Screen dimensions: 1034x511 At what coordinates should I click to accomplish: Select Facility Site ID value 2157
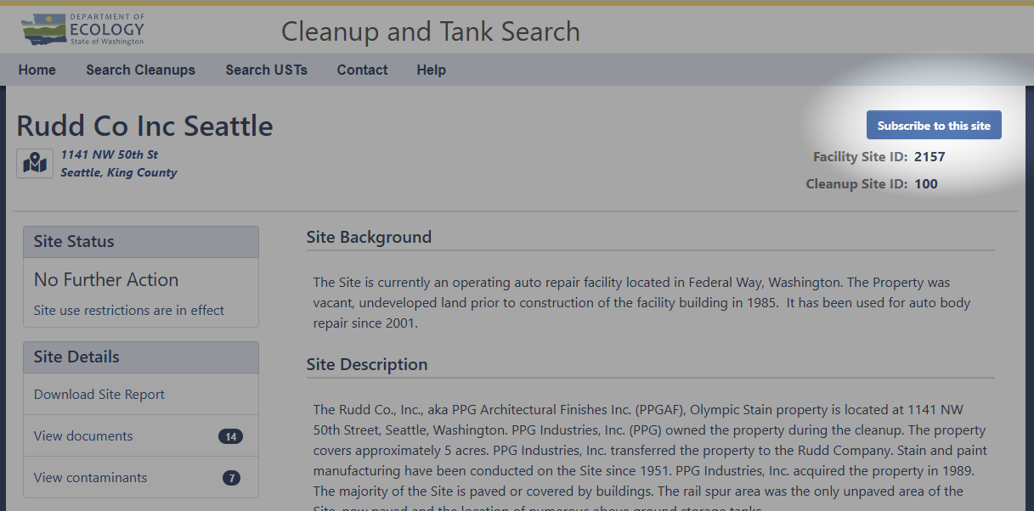coord(929,156)
